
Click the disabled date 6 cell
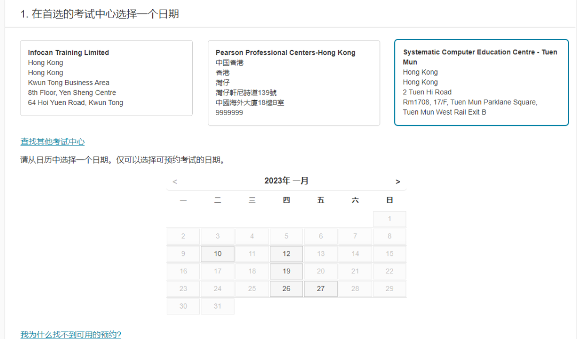coord(321,236)
